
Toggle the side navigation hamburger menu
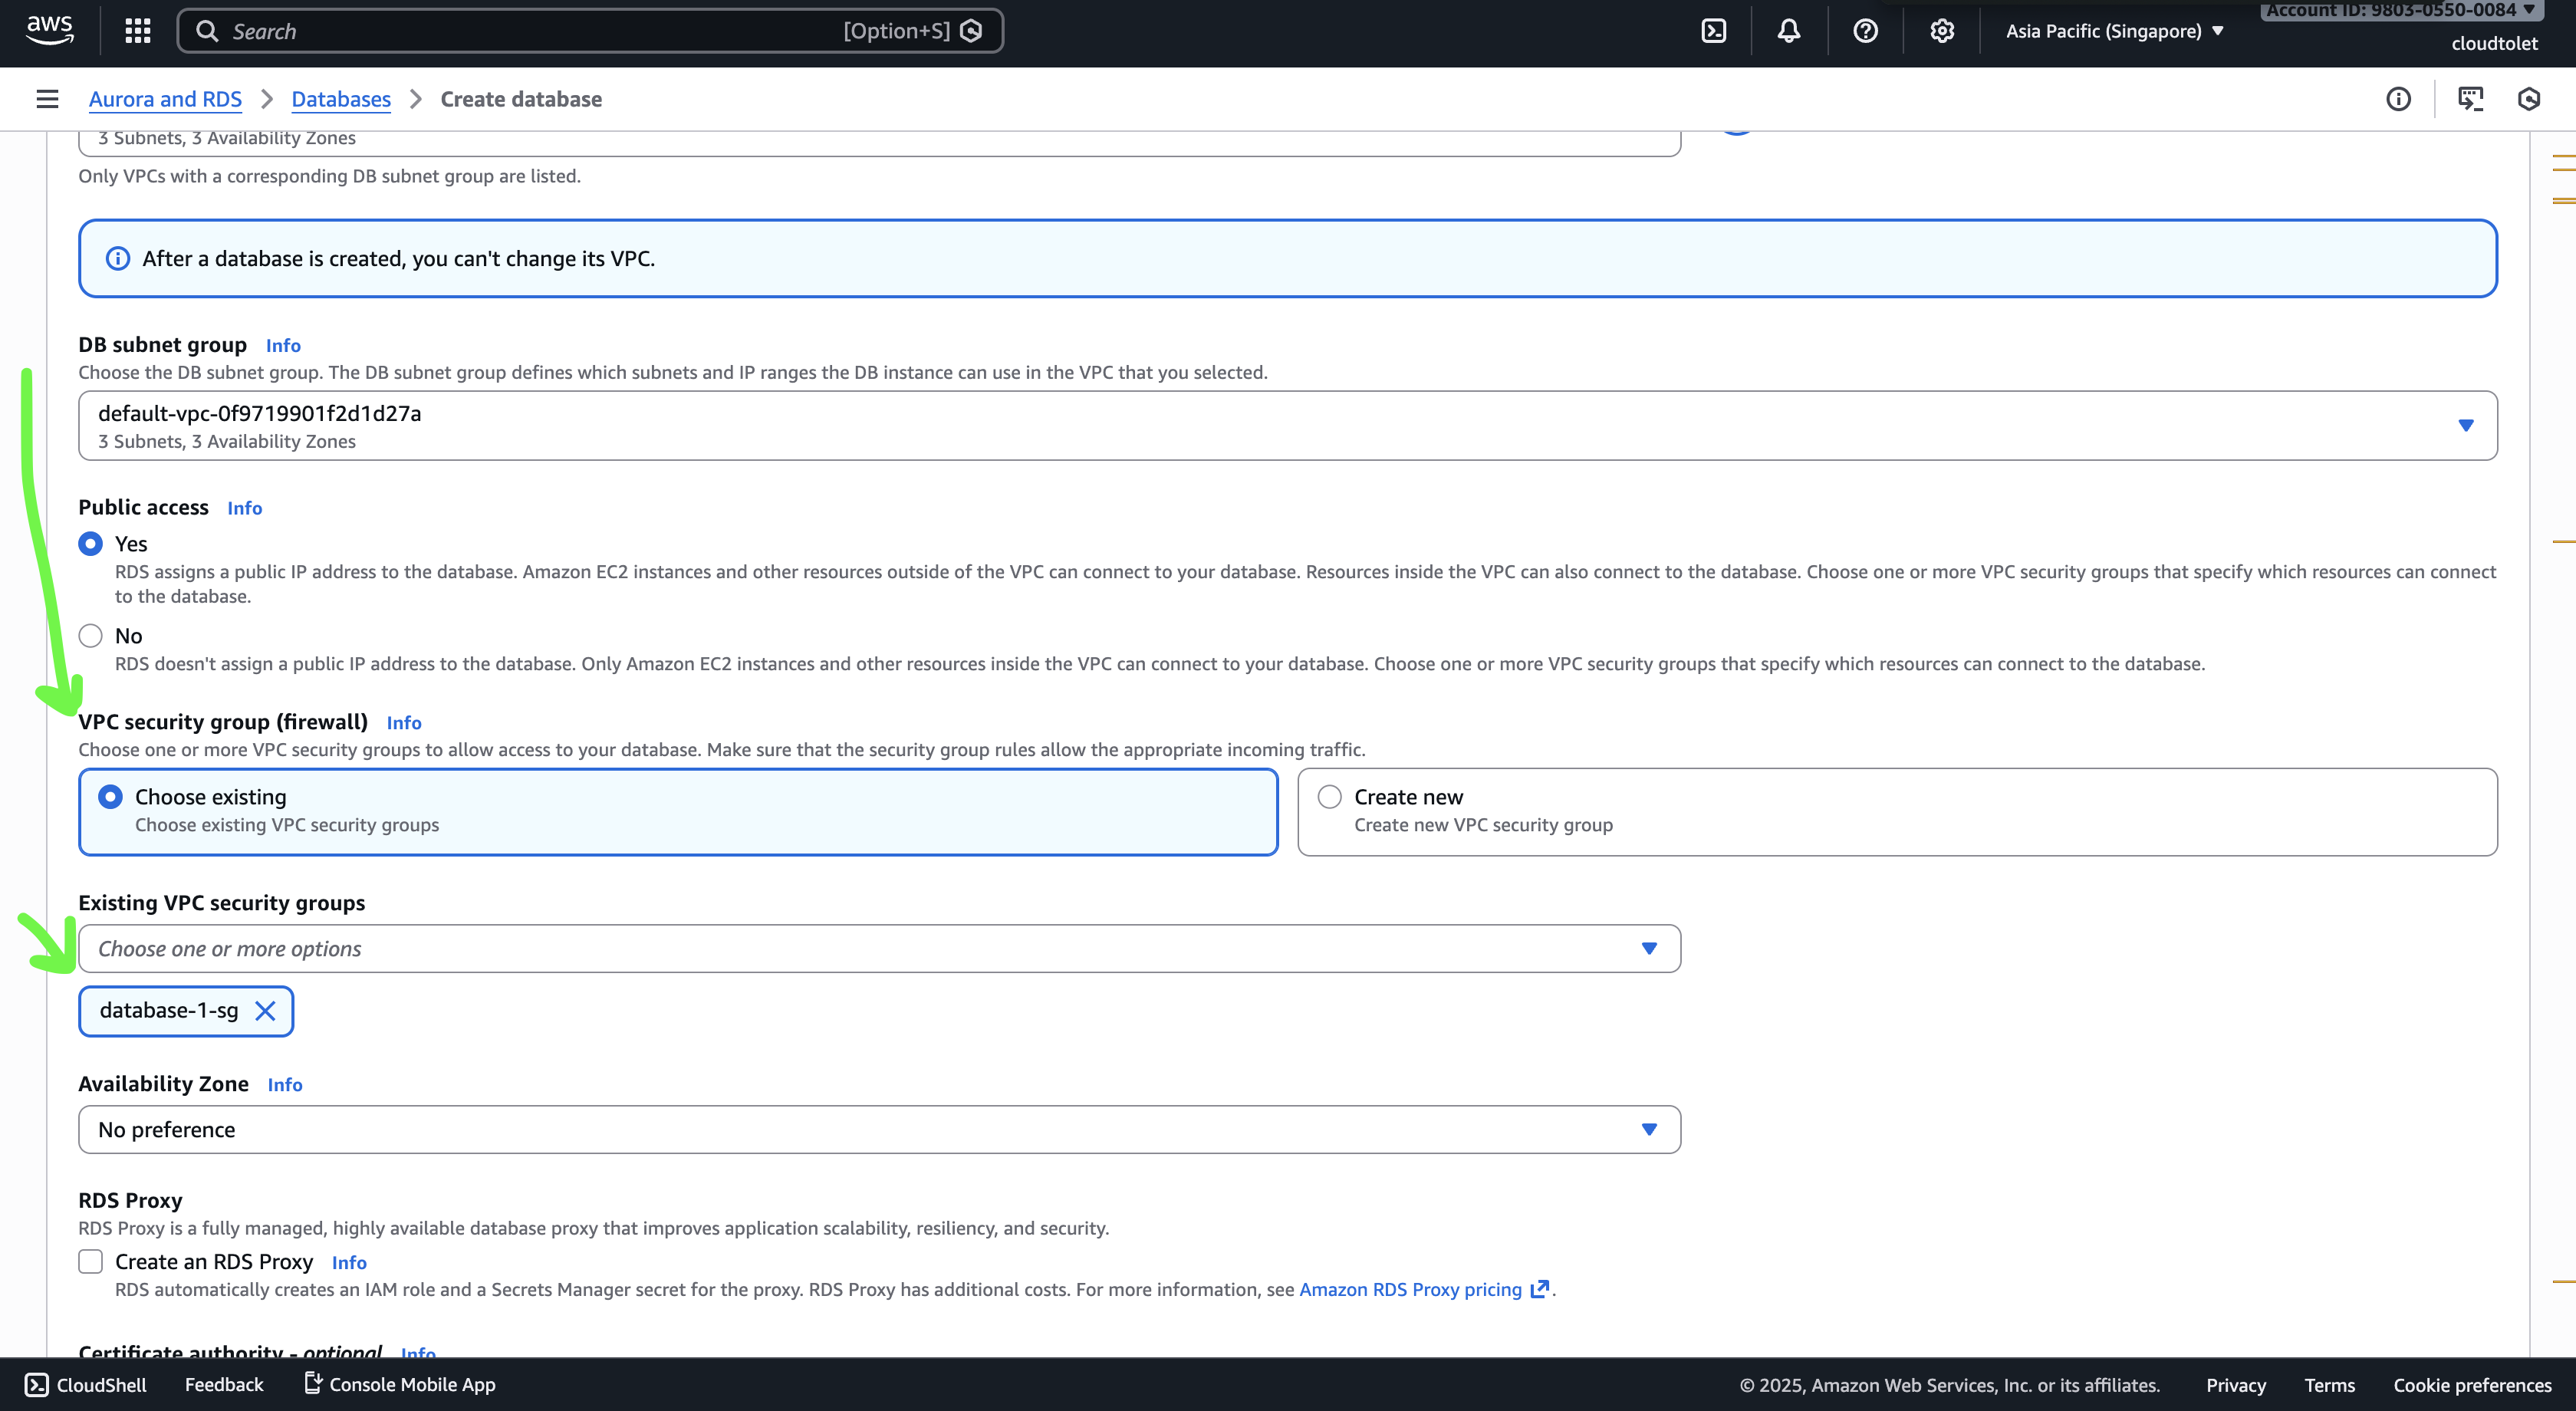[47, 99]
